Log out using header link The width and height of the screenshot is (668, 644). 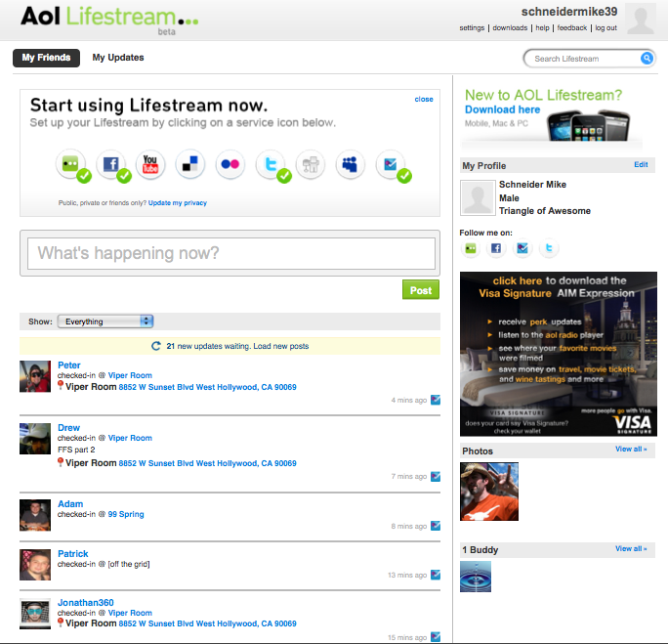(x=605, y=27)
